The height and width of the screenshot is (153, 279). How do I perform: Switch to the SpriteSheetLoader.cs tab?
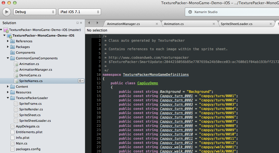[237, 24]
